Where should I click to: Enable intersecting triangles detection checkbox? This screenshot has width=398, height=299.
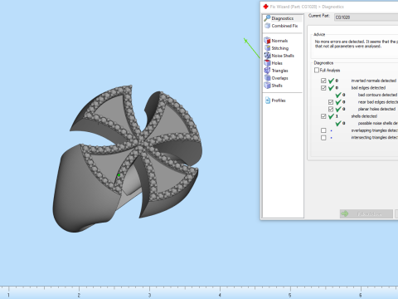[323, 138]
